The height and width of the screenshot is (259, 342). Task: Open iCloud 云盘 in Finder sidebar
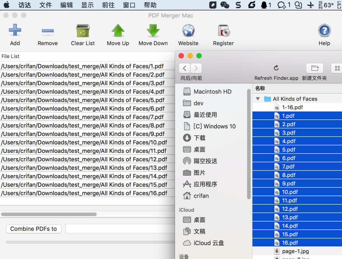(203, 243)
